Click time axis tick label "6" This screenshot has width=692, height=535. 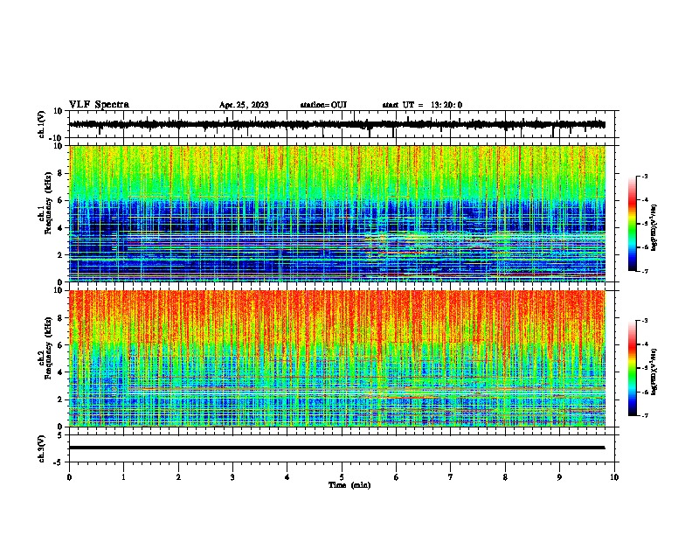point(397,477)
